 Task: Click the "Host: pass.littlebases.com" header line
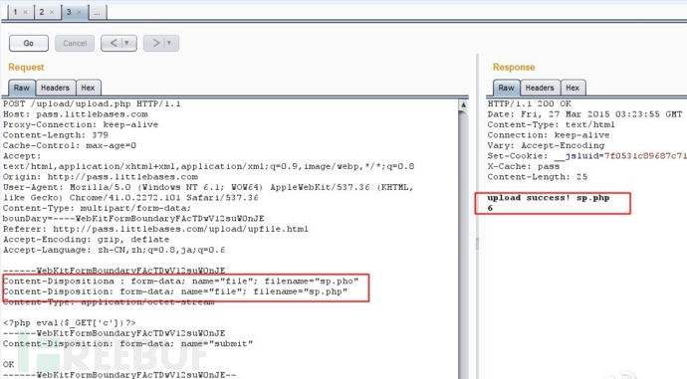click(76, 114)
